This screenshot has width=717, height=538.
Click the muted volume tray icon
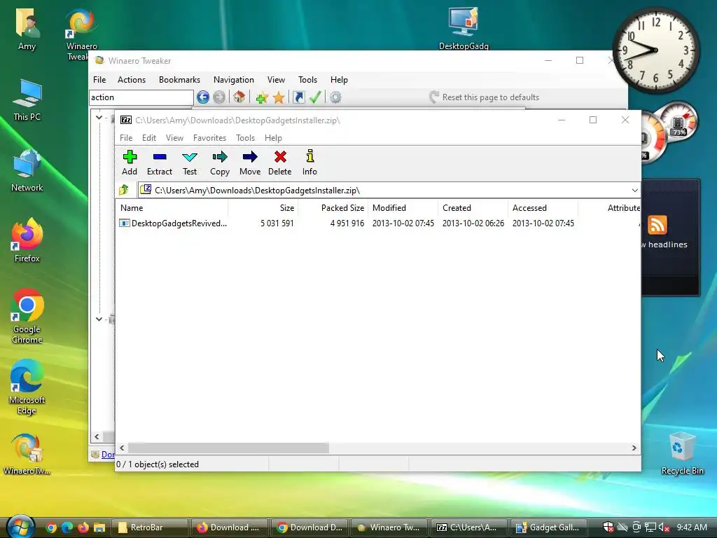(x=664, y=527)
